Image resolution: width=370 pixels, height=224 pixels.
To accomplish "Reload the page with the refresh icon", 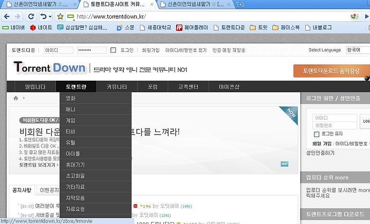I will [x=31, y=16].
